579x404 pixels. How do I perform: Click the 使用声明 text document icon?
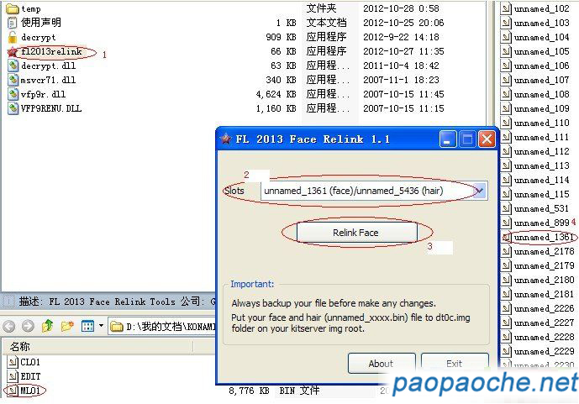click(x=13, y=23)
